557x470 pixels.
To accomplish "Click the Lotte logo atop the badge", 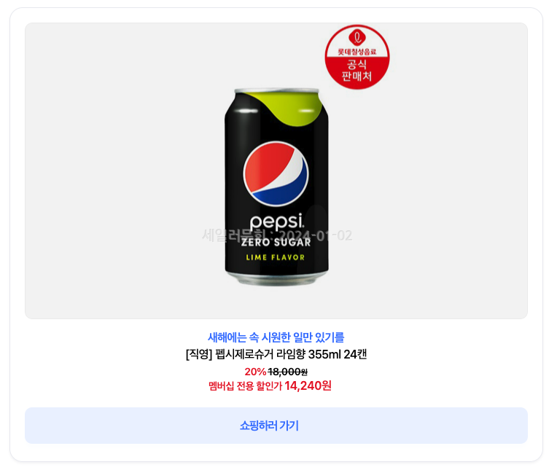I will [x=357, y=37].
